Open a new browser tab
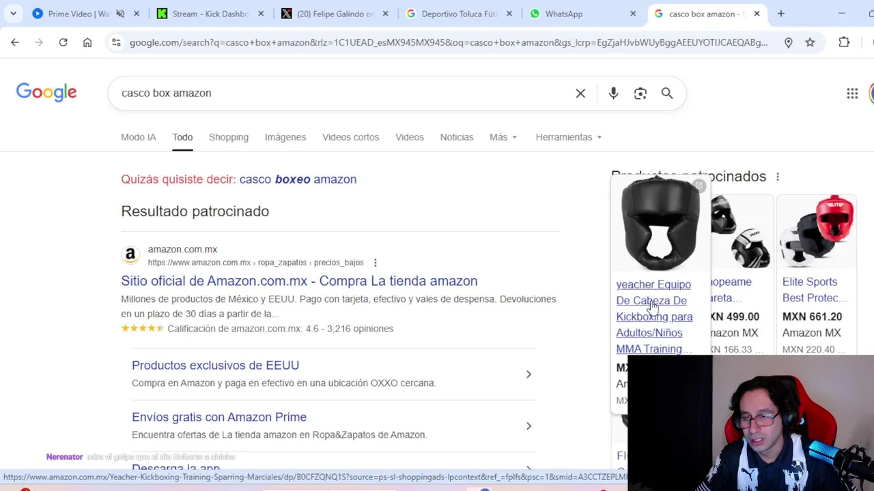The image size is (874, 491). (780, 14)
